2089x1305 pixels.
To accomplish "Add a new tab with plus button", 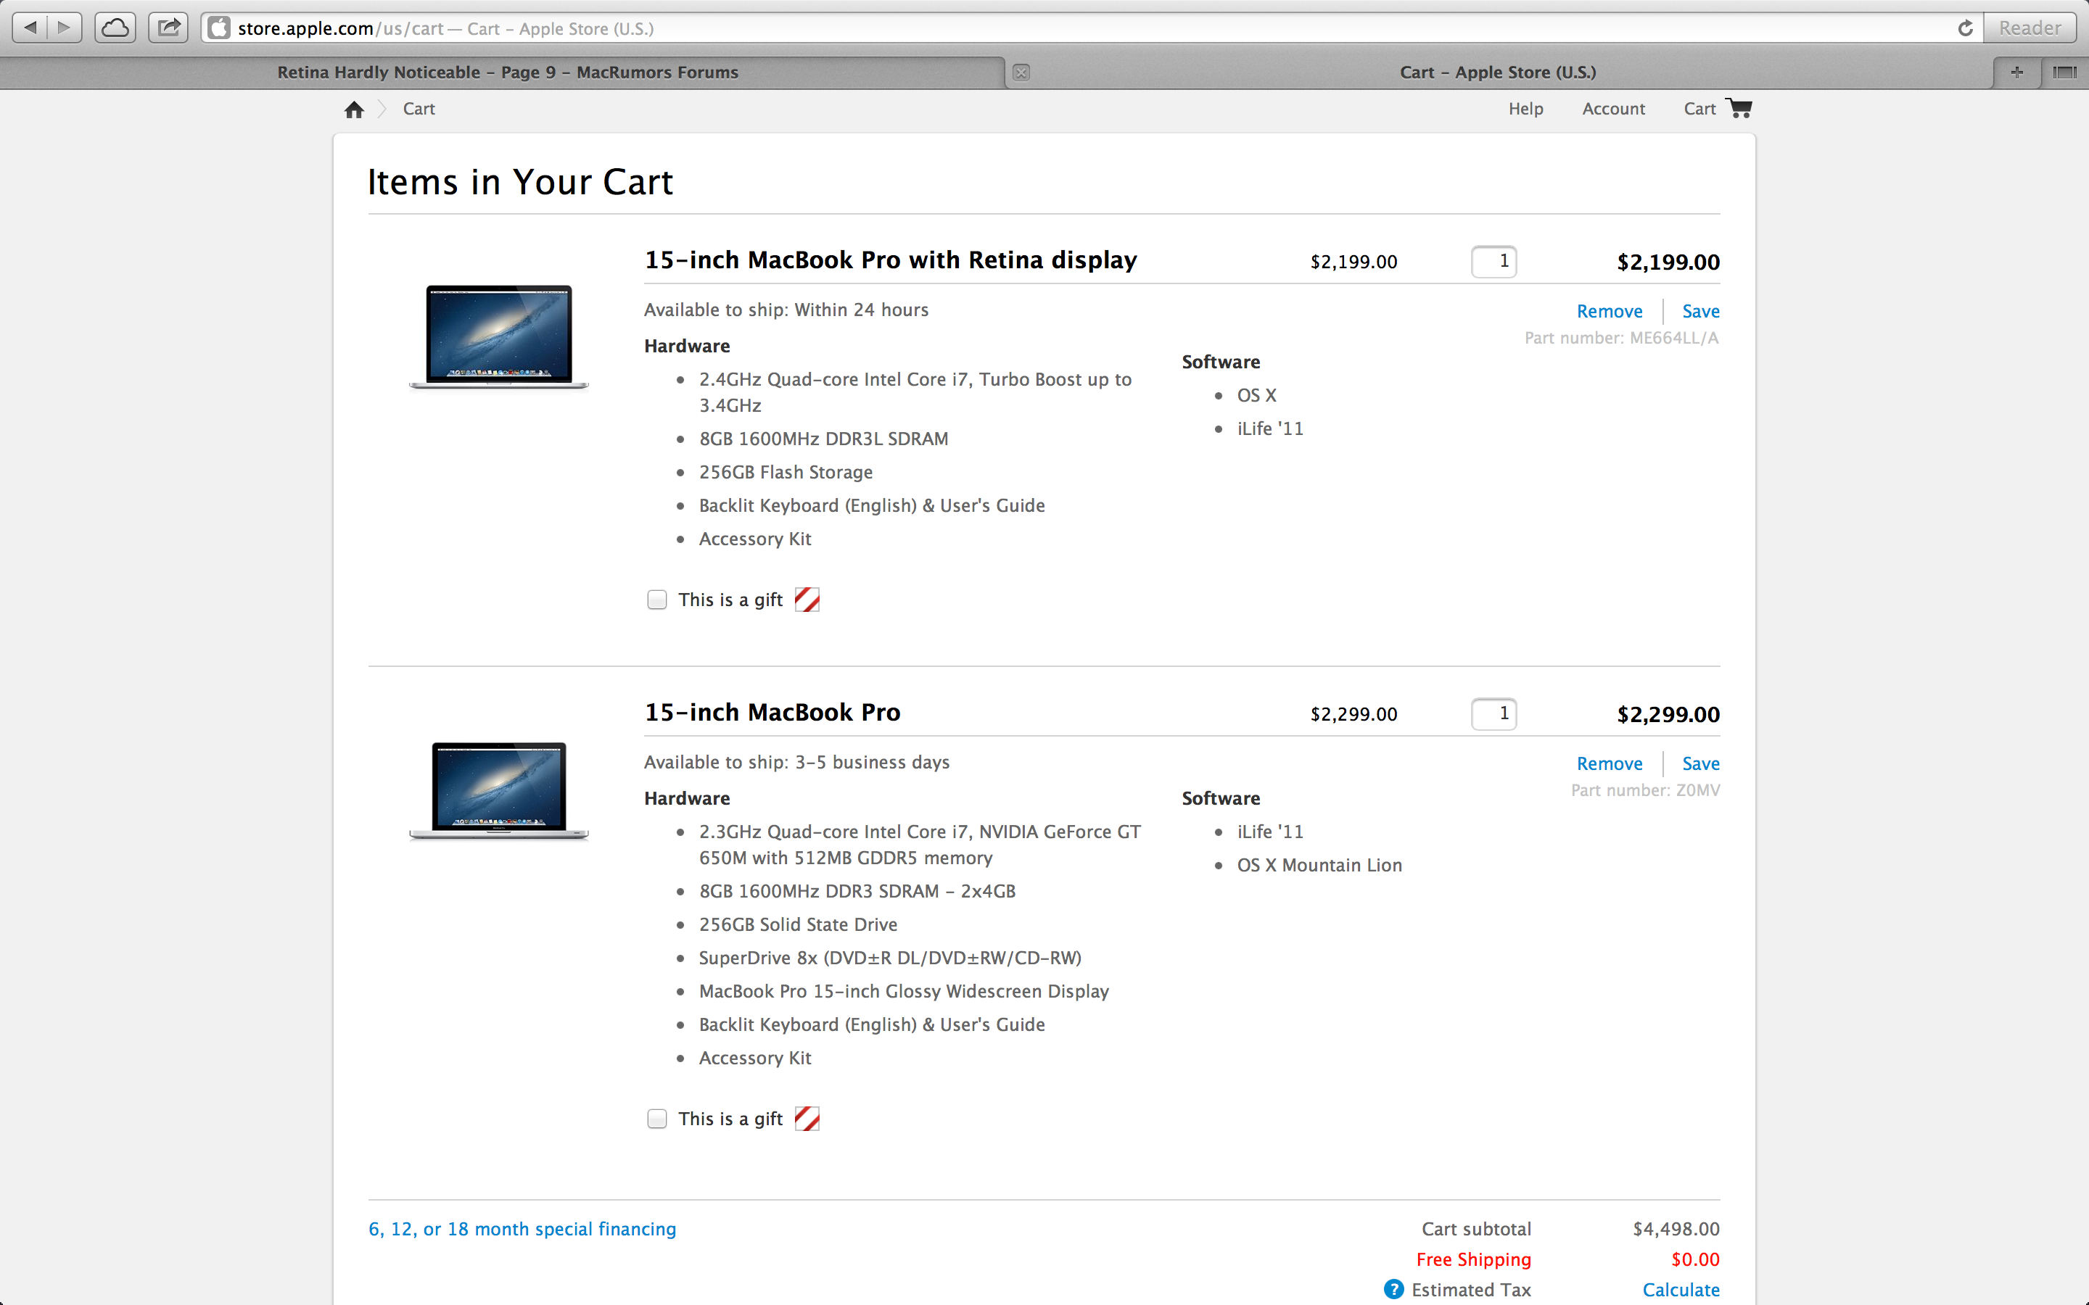I will [x=2017, y=72].
